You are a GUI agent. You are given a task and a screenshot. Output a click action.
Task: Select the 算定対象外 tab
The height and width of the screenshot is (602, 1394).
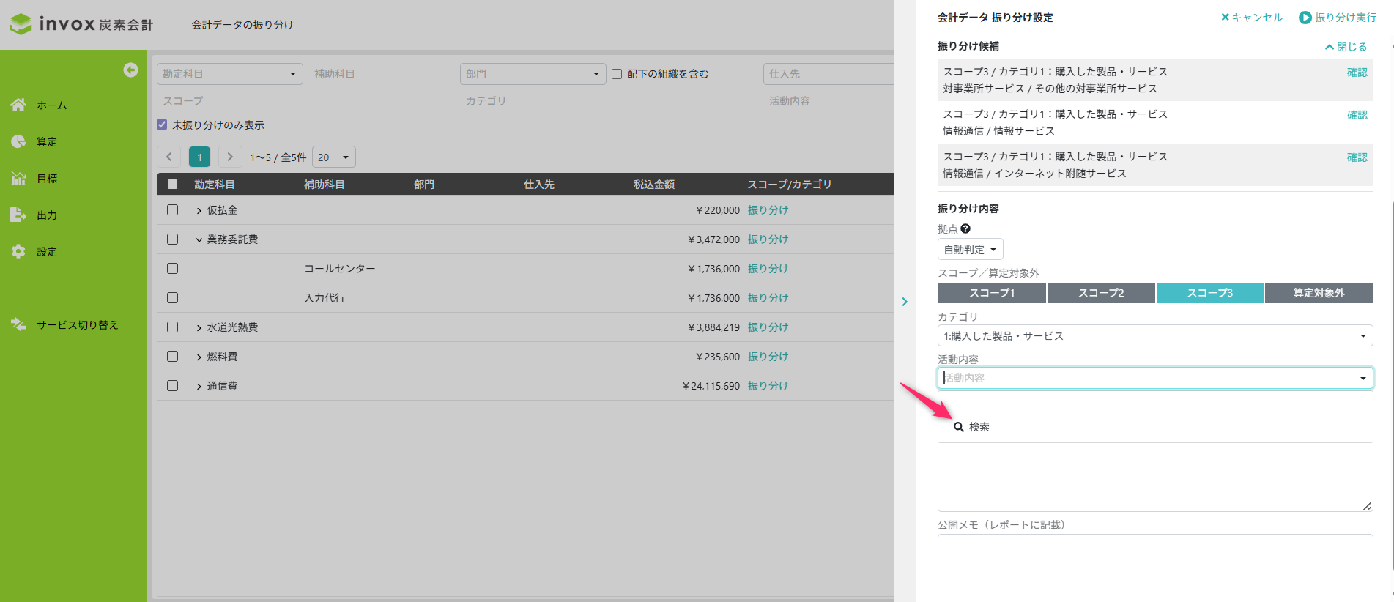tap(1318, 293)
